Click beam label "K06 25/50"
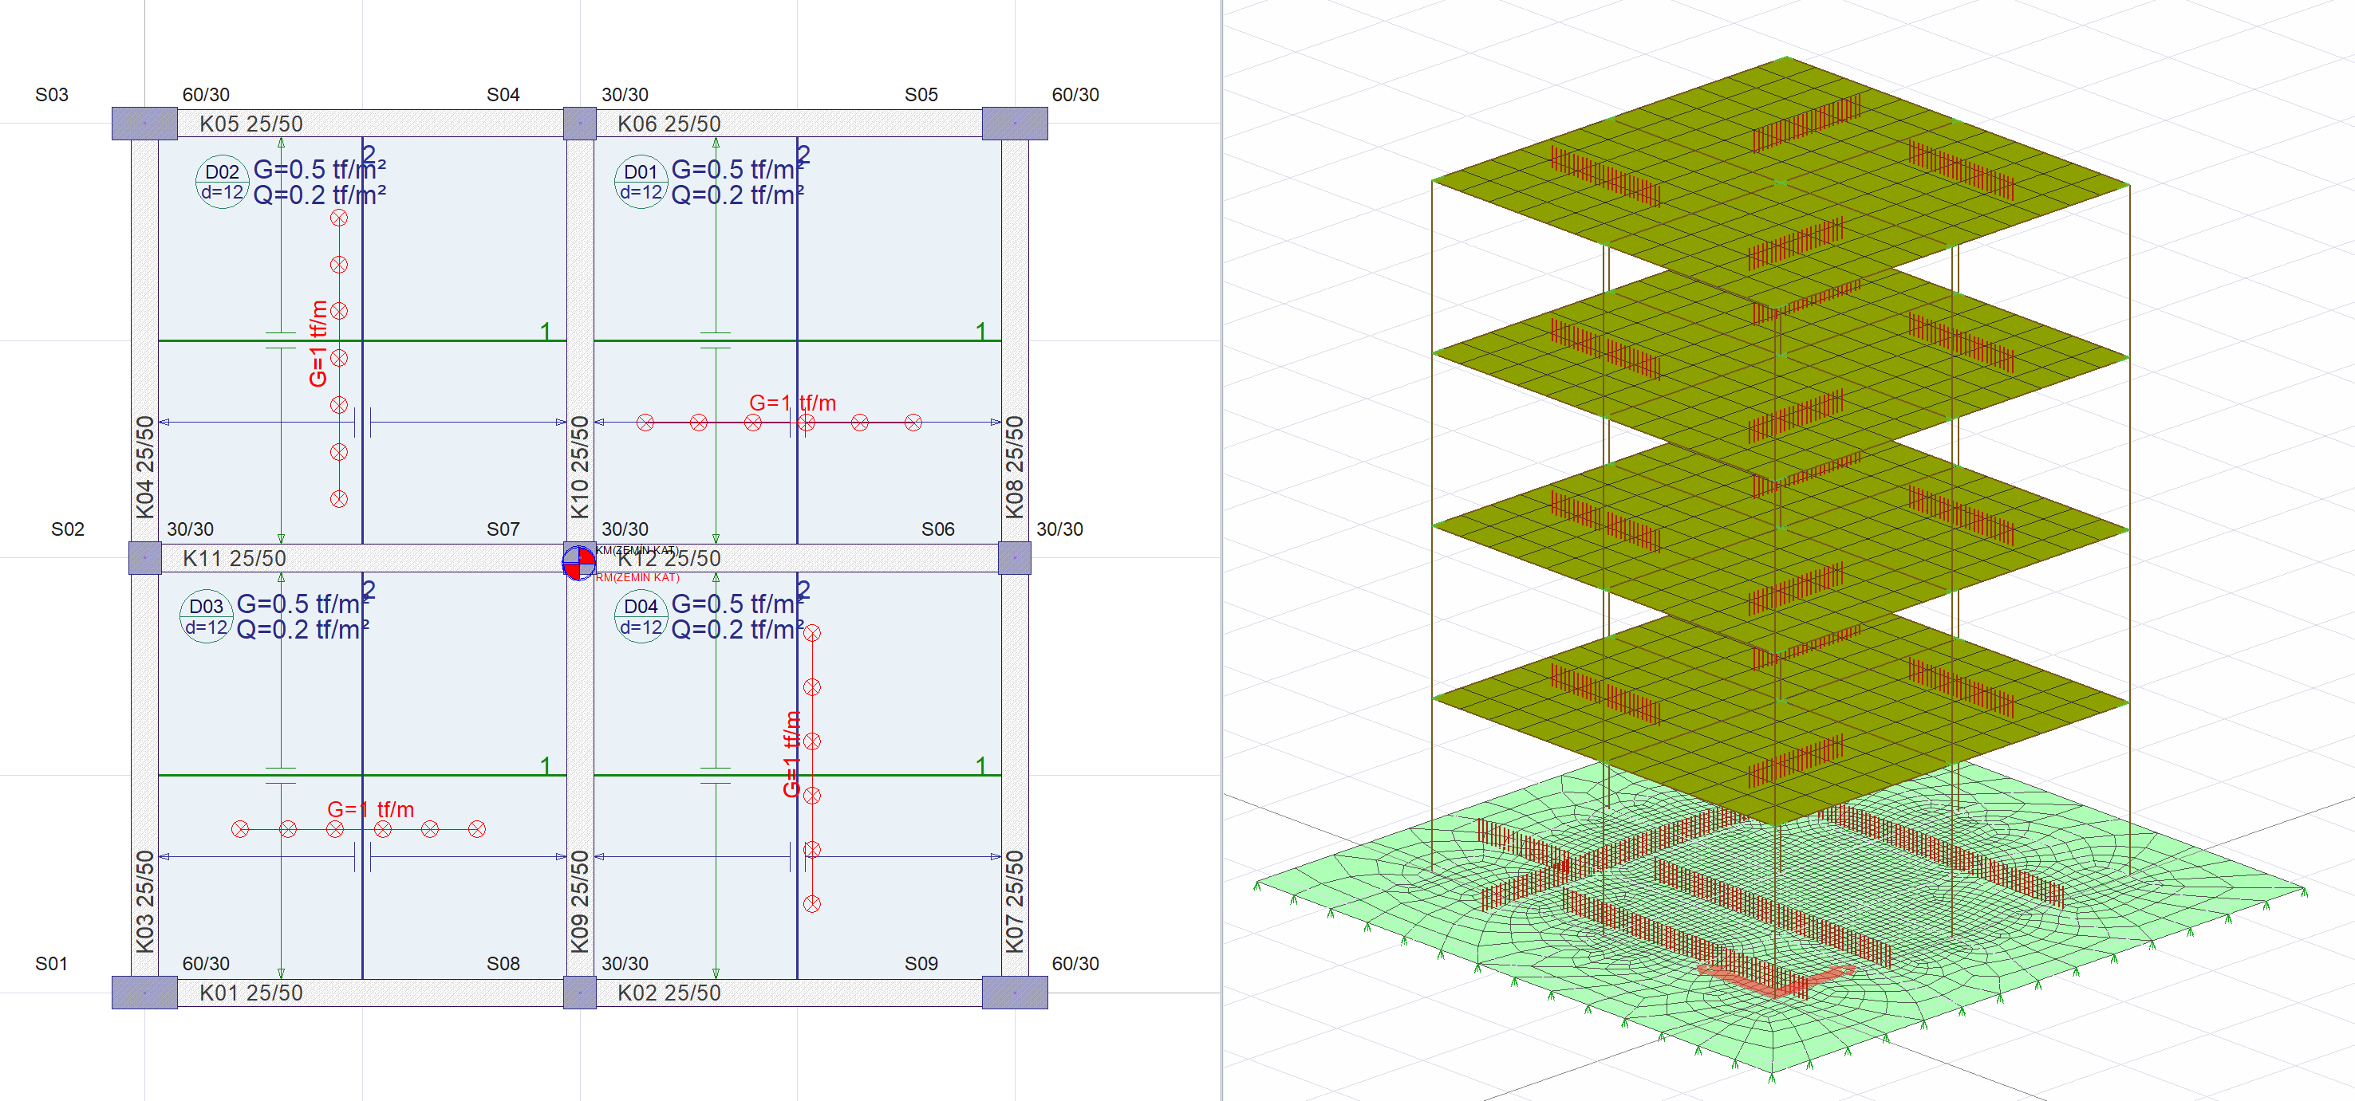Image resolution: width=2355 pixels, height=1101 pixels. (x=669, y=124)
